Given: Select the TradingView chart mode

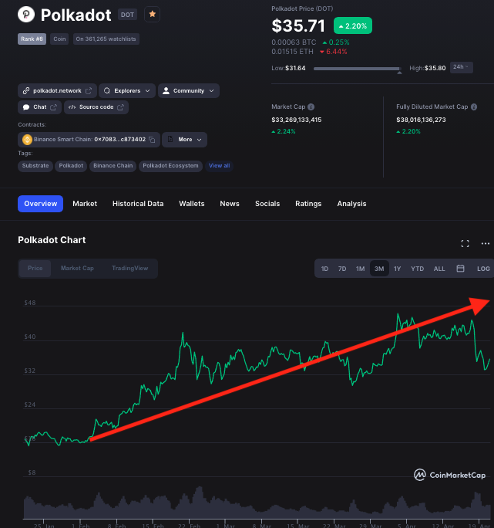Looking at the screenshot, I should click(x=130, y=269).
